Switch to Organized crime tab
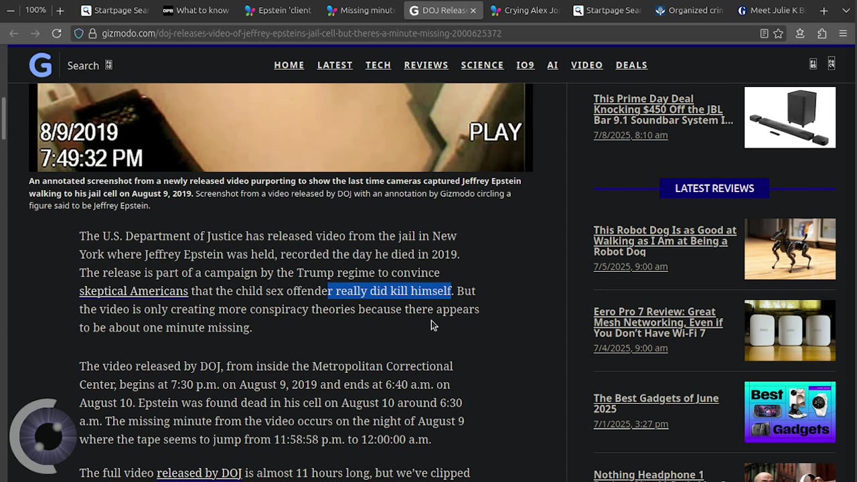This screenshot has width=857, height=482. pos(688,11)
